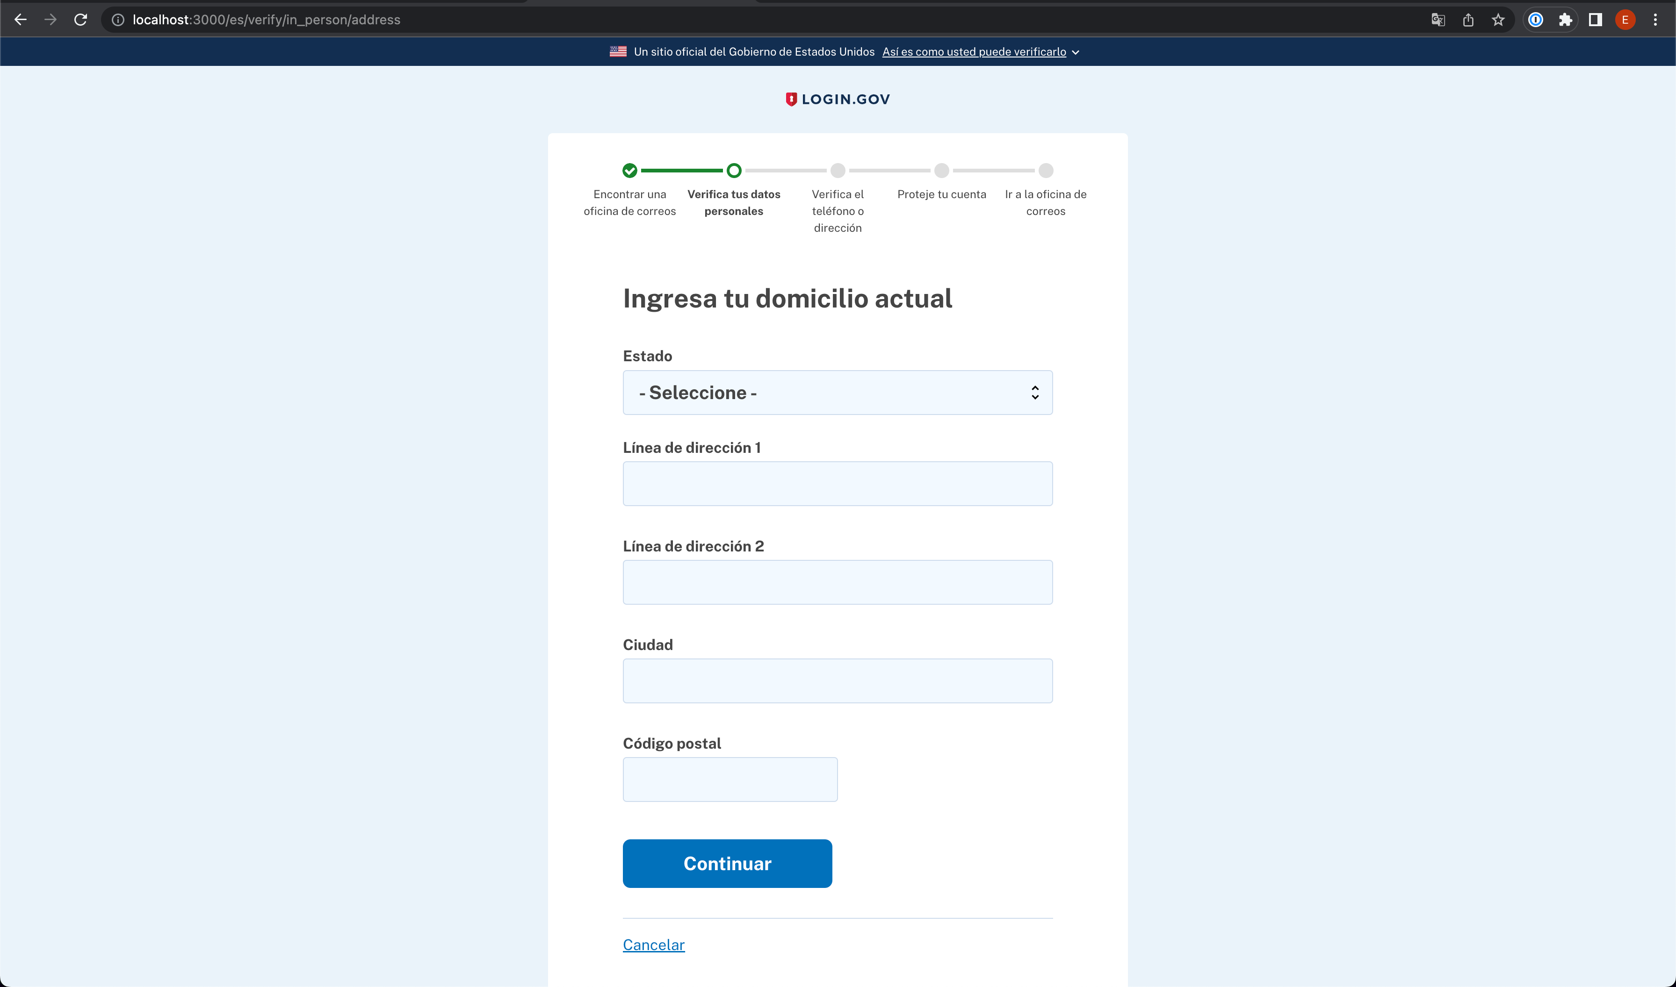
Task: Click the share page icon
Action: pyautogui.click(x=1468, y=20)
